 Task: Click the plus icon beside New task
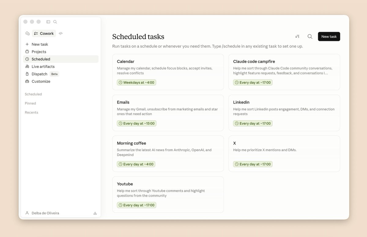tap(27, 44)
